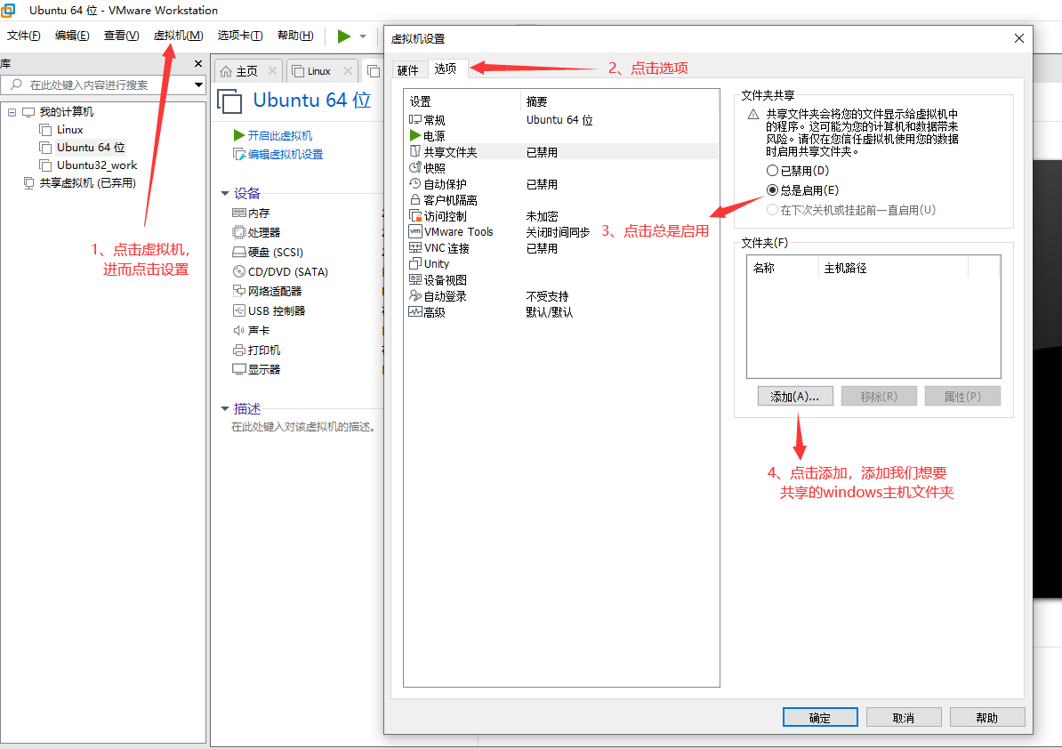Select the 设备视图 settings row icon

coord(415,279)
